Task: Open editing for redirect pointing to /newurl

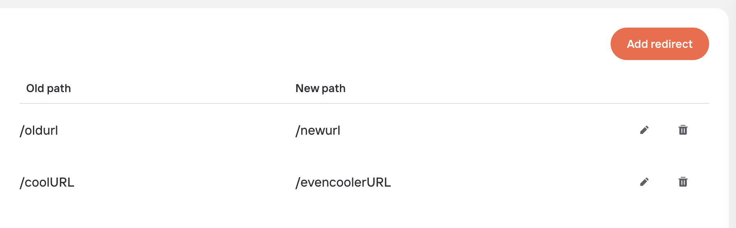Action: tap(644, 130)
